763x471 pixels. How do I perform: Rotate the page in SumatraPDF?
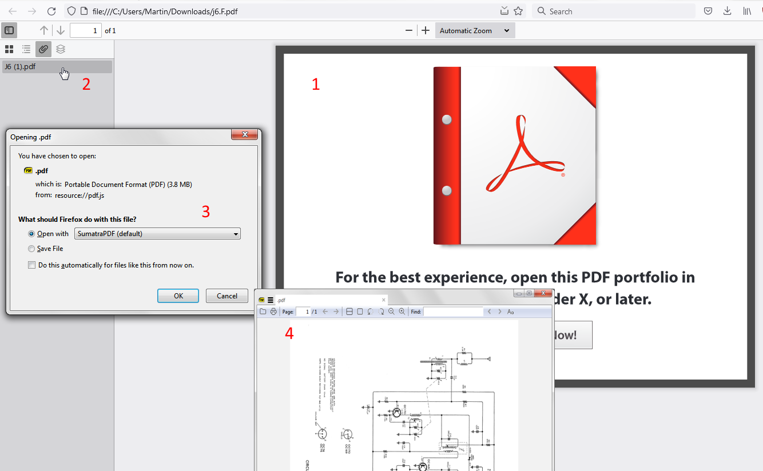click(371, 312)
